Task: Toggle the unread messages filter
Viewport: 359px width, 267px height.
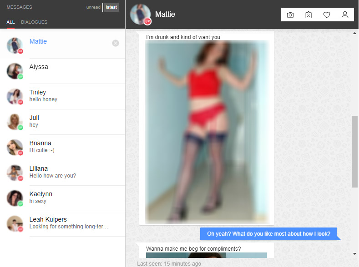Action: (93, 7)
